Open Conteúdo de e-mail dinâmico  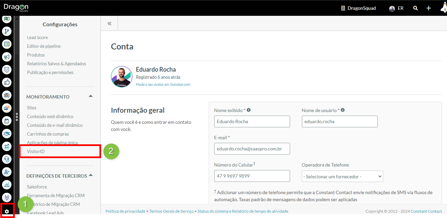click(55, 125)
